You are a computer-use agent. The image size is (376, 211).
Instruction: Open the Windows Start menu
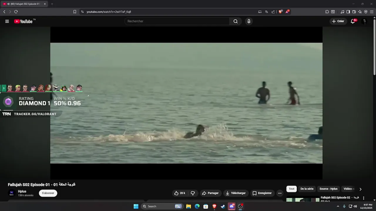coord(136,206)
